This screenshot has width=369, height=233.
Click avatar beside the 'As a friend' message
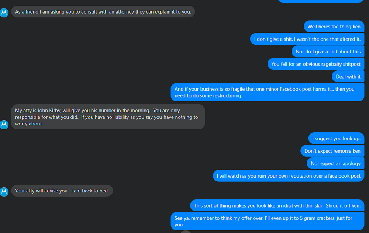coord(4,13)
